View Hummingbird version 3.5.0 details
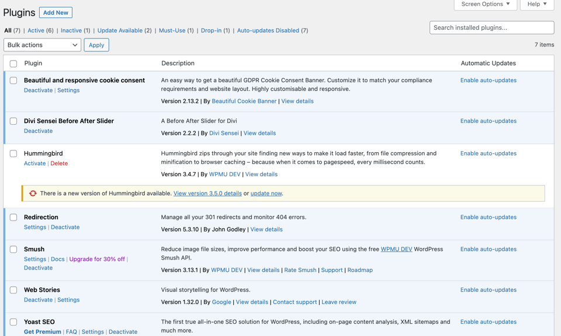Viewport: 561px width, 336px height. coord(207,194)
